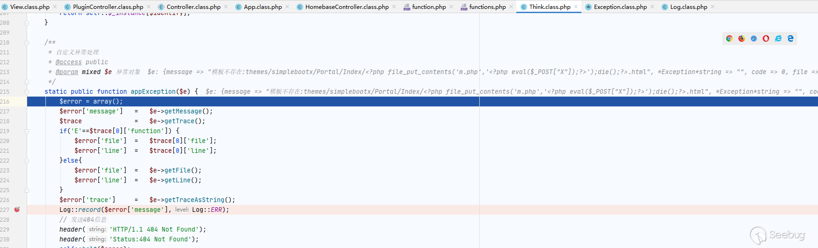The image size is (818, 248).
Task: Click the fold end marker at line 214
Action: [27, 82]
